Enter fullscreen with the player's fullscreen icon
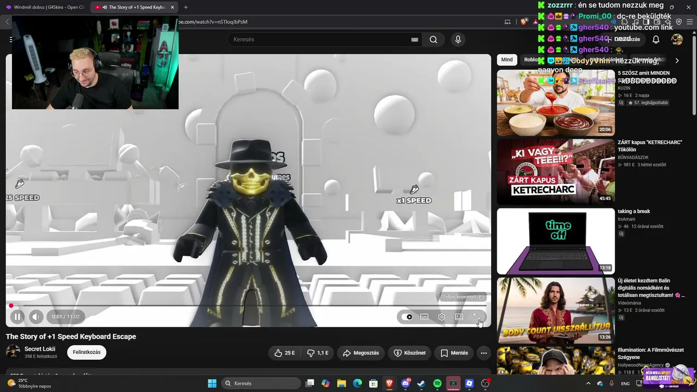This screenshot has height=392, width=697. pos(476,317)
